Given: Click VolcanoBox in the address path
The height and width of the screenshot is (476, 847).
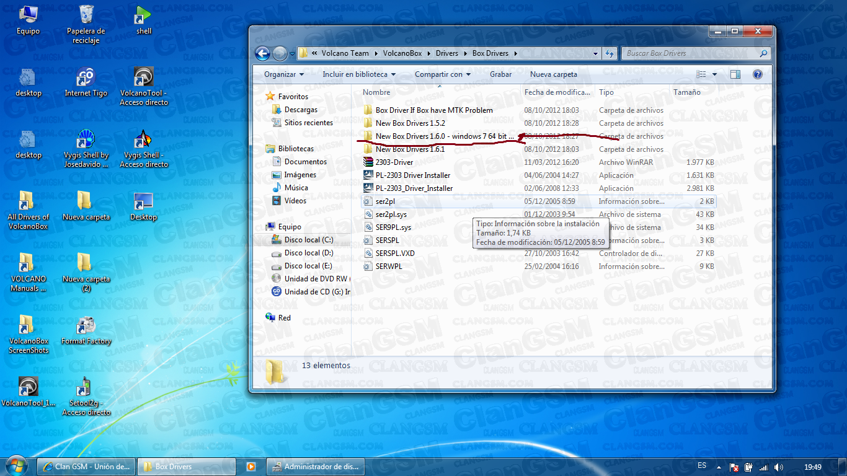Looking at the screenshot, I should [402, 53].
